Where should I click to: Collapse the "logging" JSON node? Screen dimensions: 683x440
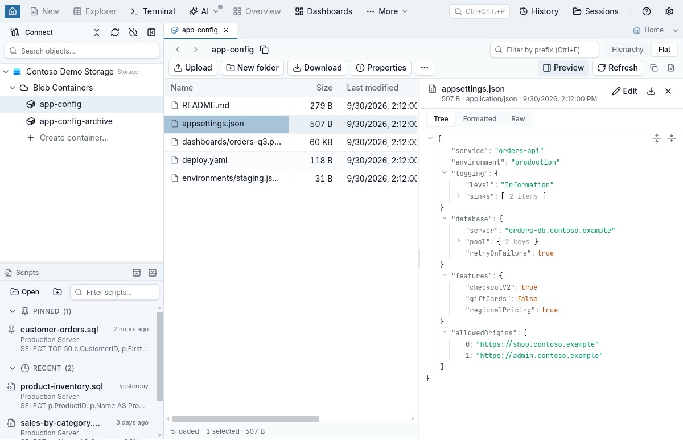click(445, 173)
